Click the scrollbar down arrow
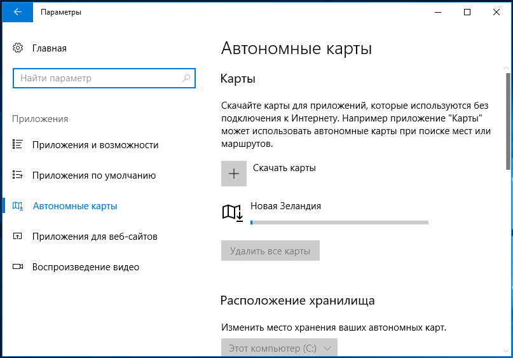 click(x=506, y=350)
